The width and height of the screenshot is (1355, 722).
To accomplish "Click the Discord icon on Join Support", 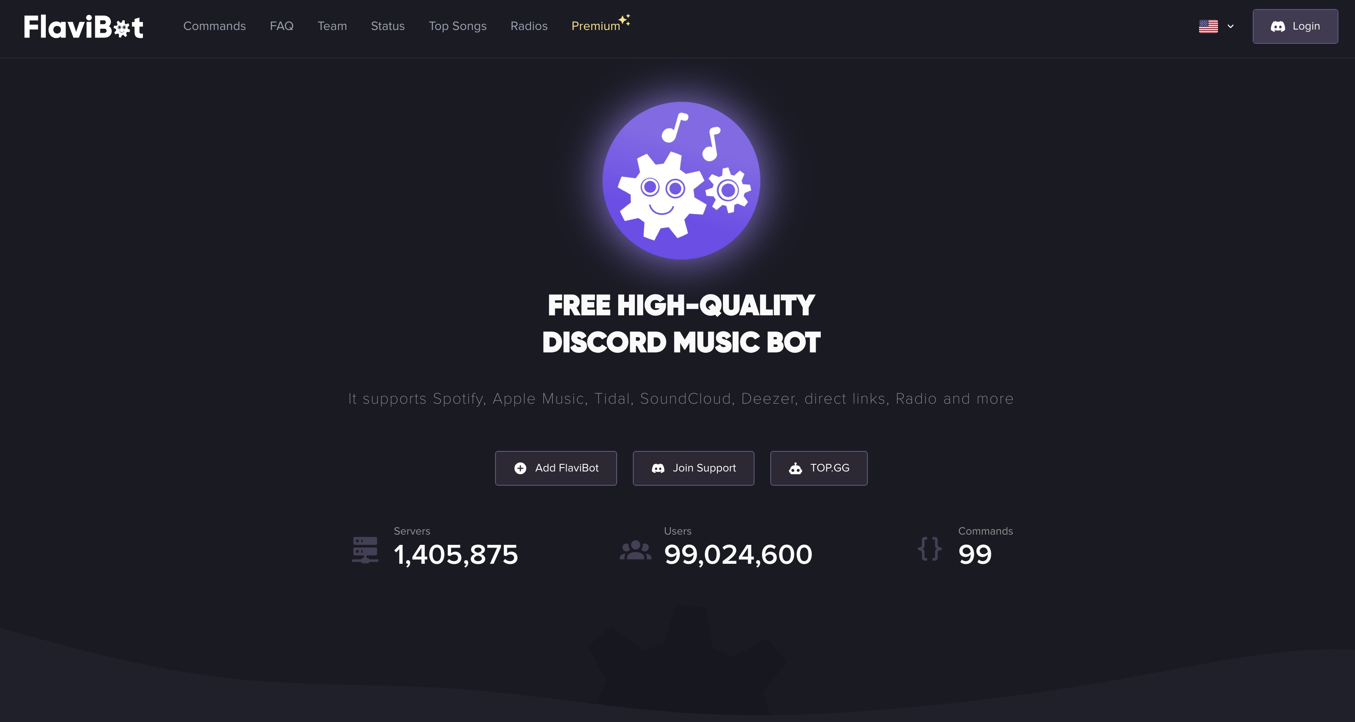I will [658, 468].
